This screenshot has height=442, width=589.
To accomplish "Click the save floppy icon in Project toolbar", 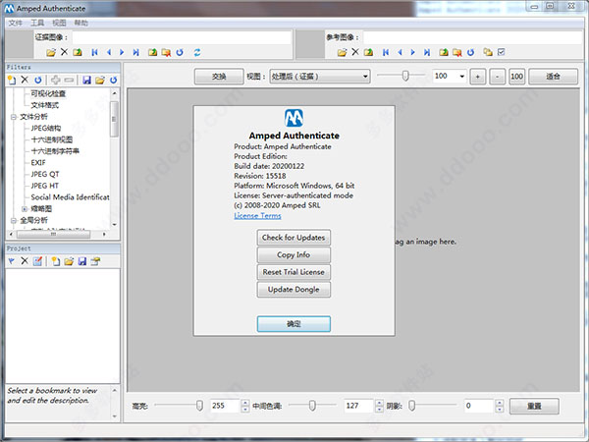I will point(82,261).
